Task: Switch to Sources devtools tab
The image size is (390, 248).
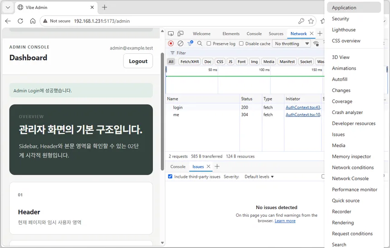Action: click(276, 34)
